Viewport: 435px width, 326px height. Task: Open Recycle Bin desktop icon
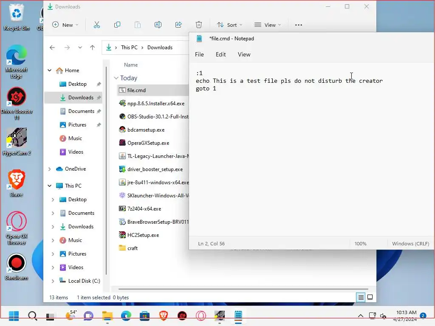(17, 17)
